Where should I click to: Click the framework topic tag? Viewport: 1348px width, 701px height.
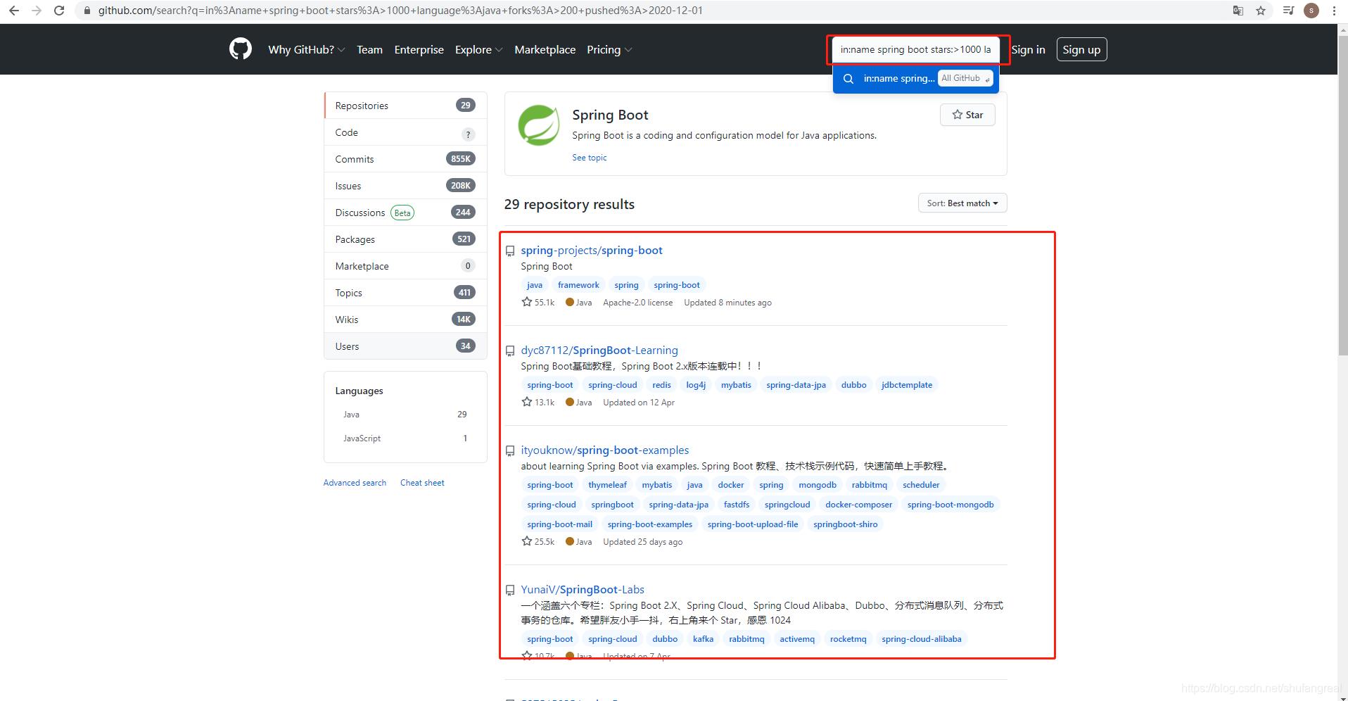(578, 285)
